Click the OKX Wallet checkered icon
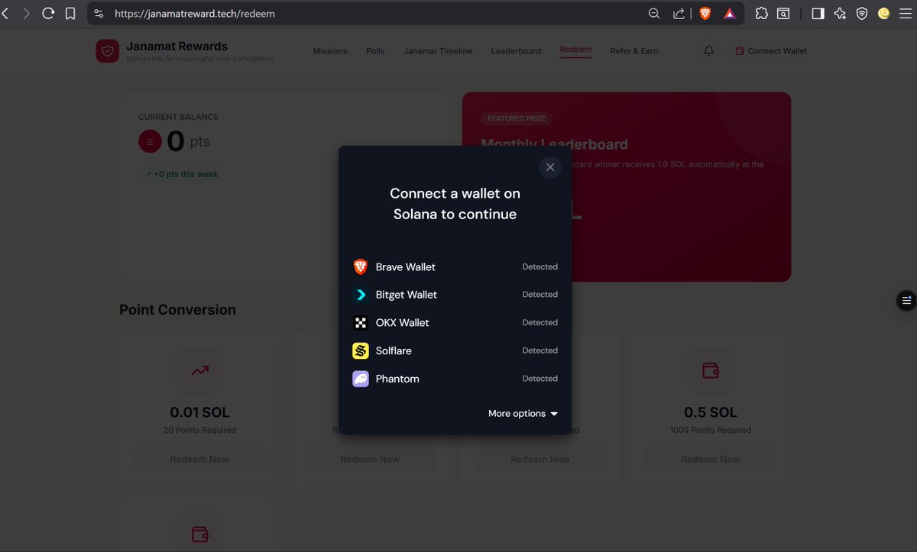 tap(361, 323)
